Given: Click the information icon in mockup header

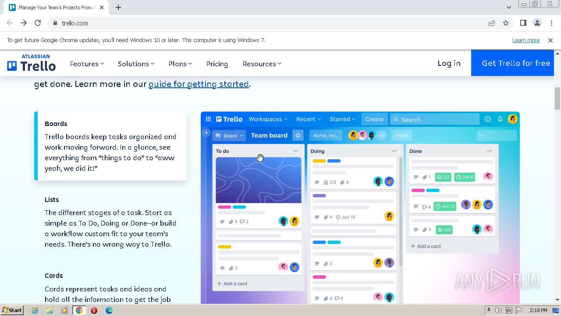Looking at the screenshot, I should click(487, 119).
